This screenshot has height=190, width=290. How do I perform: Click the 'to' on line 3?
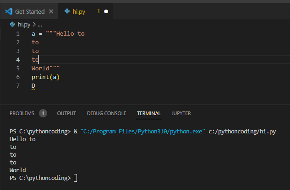(35, 51)
